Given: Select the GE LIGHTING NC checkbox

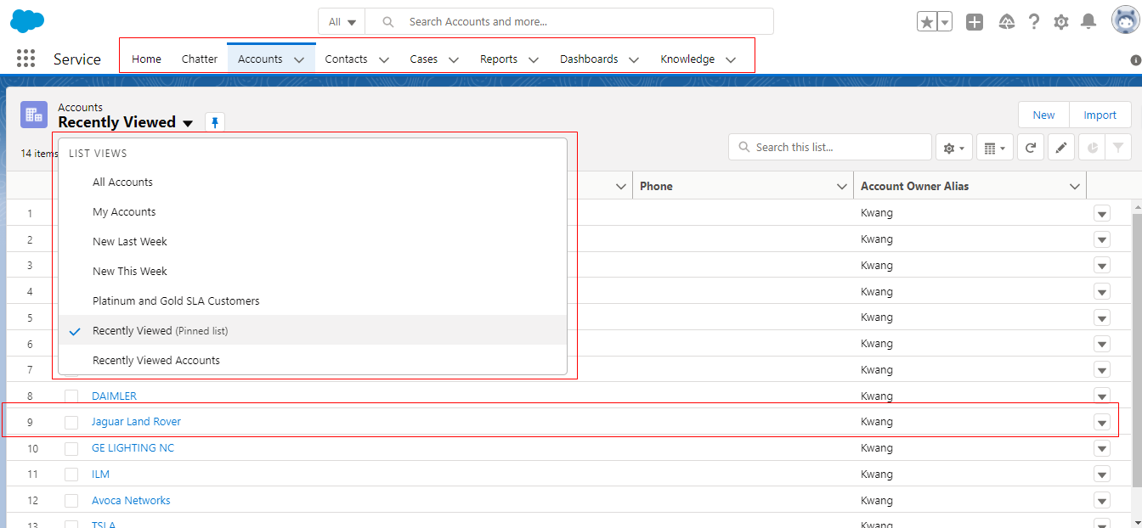Looking at the screenshot, I should coord(71,448).
